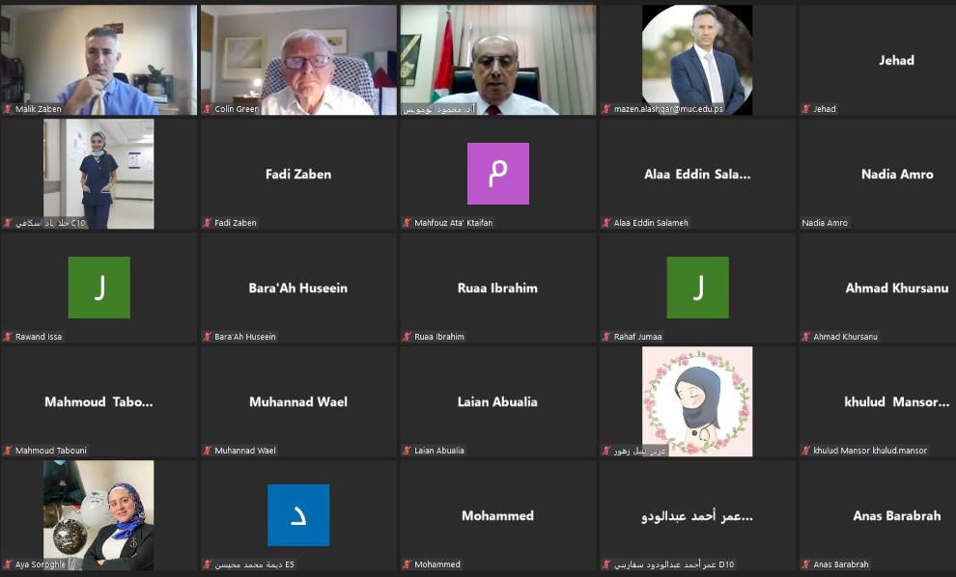Click the Laian Abualia name label
Screen dimensions: 956x577
[x=439, y=451]
